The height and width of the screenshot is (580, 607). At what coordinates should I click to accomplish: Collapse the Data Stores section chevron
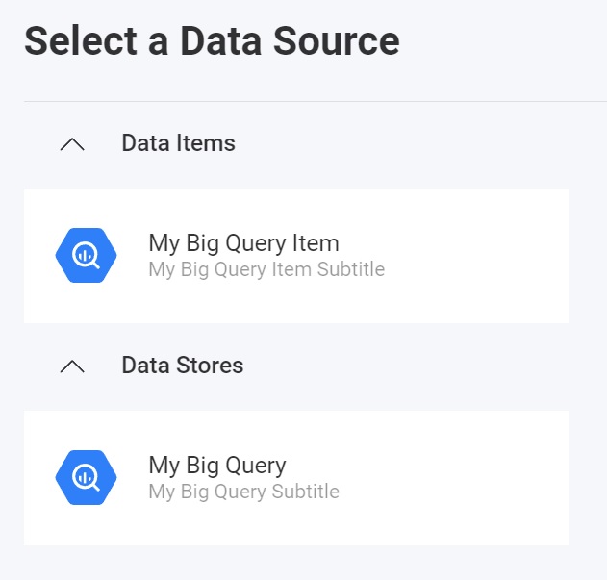click(x=72, y=366)
